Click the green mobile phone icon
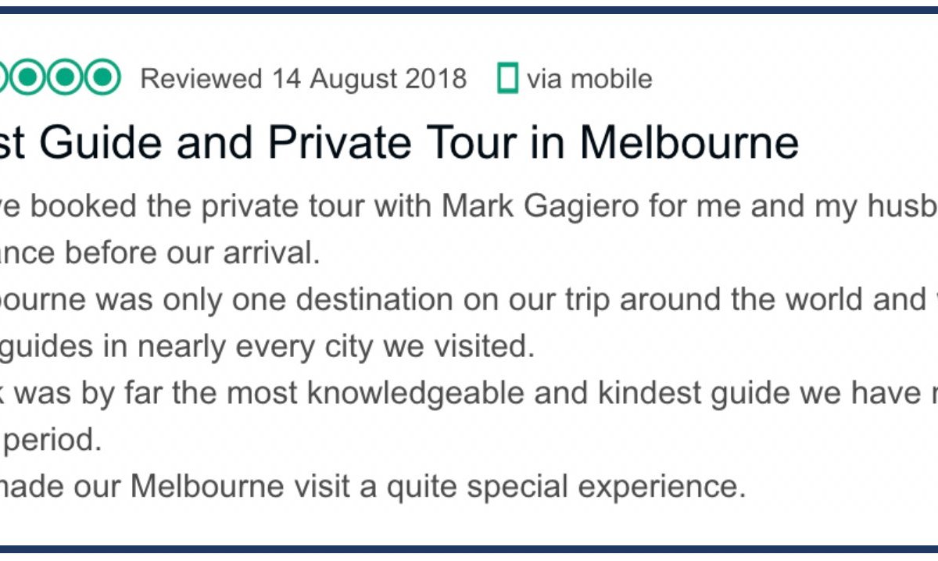The width and height of the screenshot is (938, 561). (508, 78)
